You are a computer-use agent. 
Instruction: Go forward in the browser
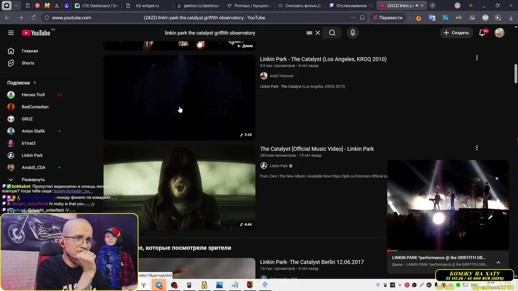tap(21, 18)
